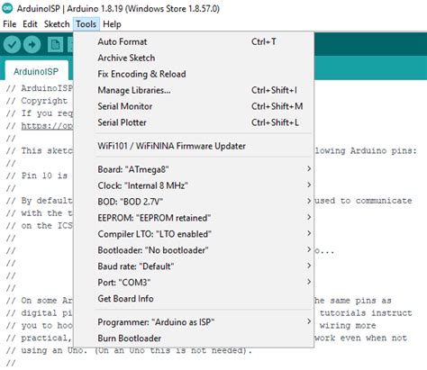The height and width of the screenshot is (370, 427).
Task: Select the ArduinoISP sketch tab
Action: 36,71
